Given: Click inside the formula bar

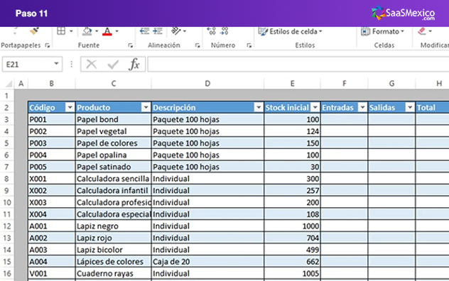Looking at the screenshot, I should coord(298,65).
